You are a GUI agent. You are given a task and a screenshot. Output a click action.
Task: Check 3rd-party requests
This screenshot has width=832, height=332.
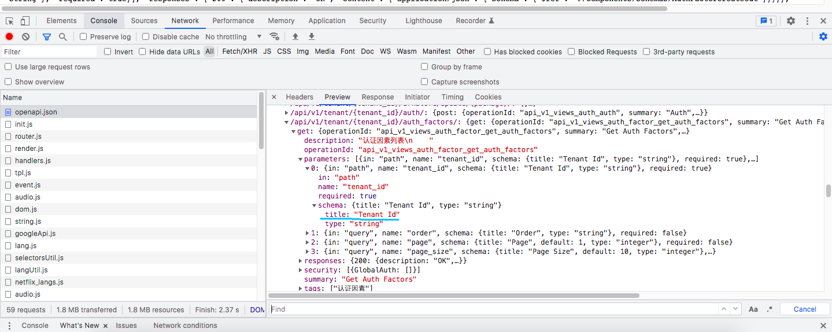click(646, 51)
